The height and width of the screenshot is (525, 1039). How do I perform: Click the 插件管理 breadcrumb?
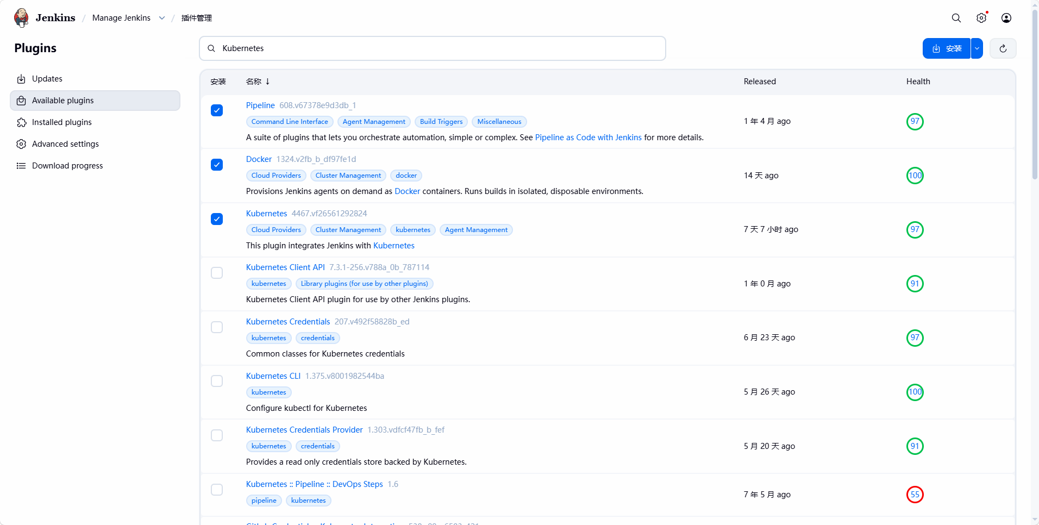tap(197, 18)
